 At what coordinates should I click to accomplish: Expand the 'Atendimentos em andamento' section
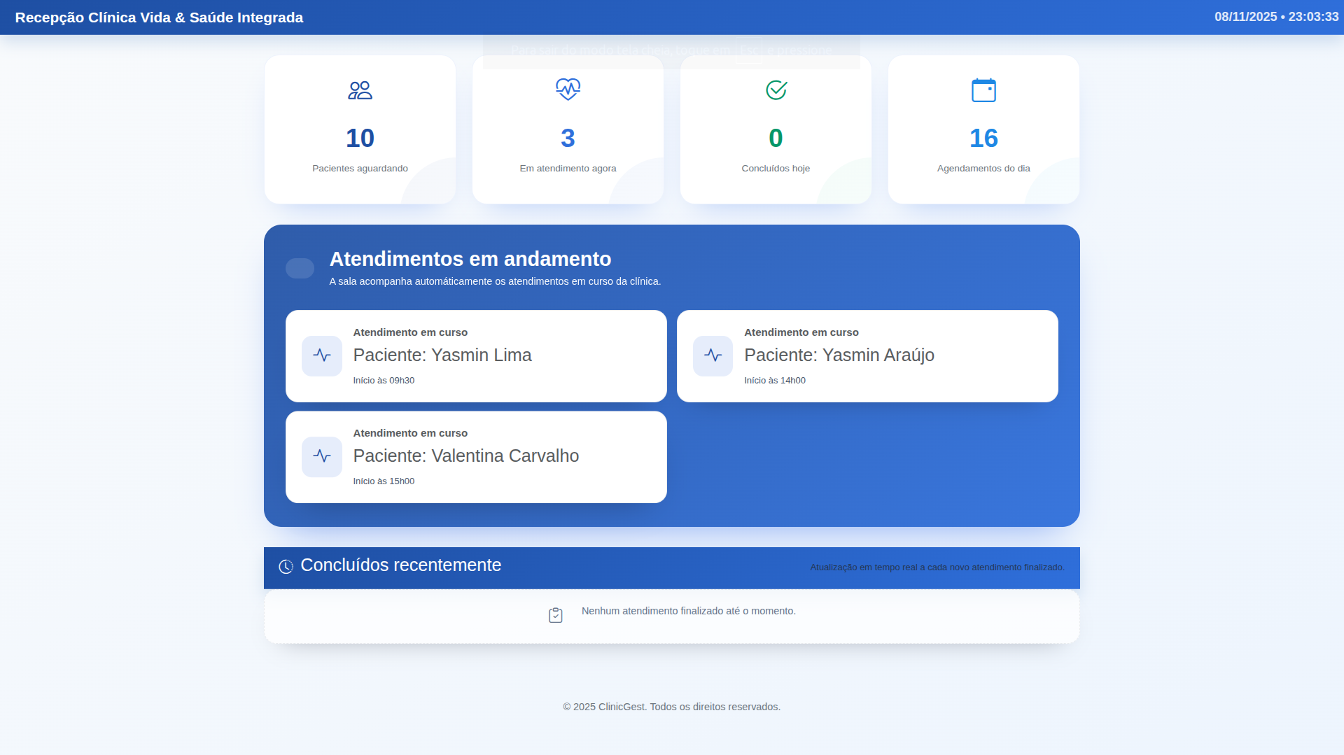point(470,258)
